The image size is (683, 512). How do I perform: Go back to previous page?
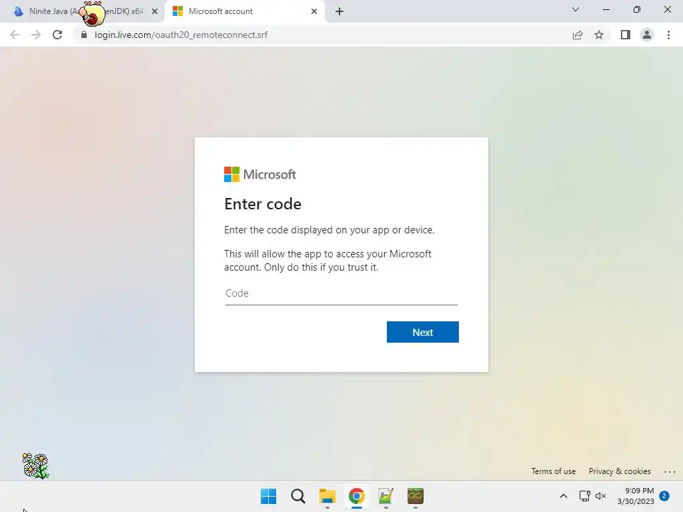15,35
